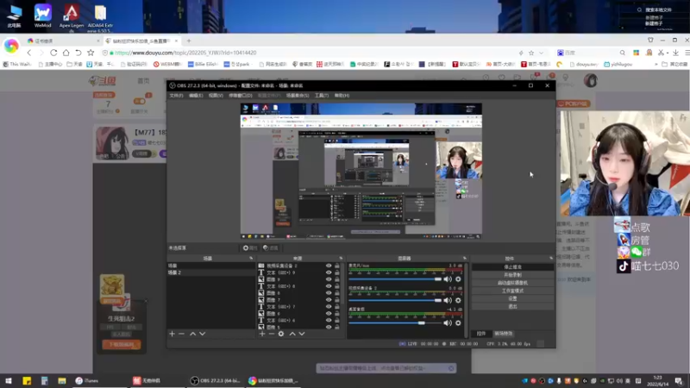
Task: Open OBS 帮助(H) menu
Action: (x=342, y=96)
